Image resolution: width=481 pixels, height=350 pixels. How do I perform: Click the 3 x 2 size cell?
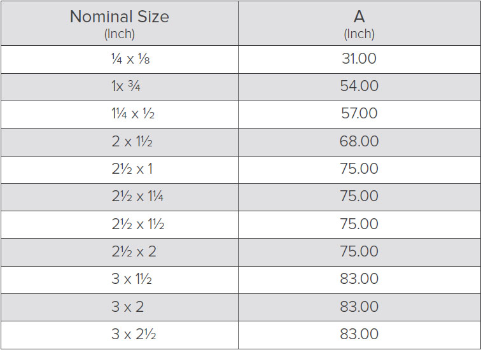120,307
